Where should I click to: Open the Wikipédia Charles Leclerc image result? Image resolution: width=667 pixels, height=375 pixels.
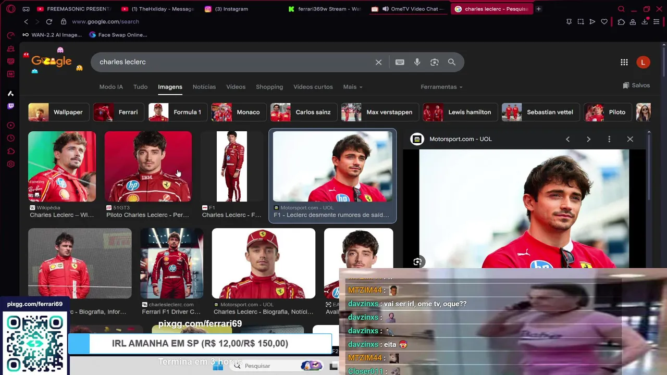click(62, 167)
